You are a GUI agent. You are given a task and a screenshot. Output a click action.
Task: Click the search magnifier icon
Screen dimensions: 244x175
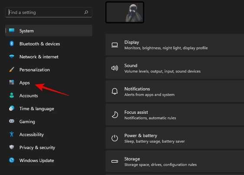tap(86, 12)
